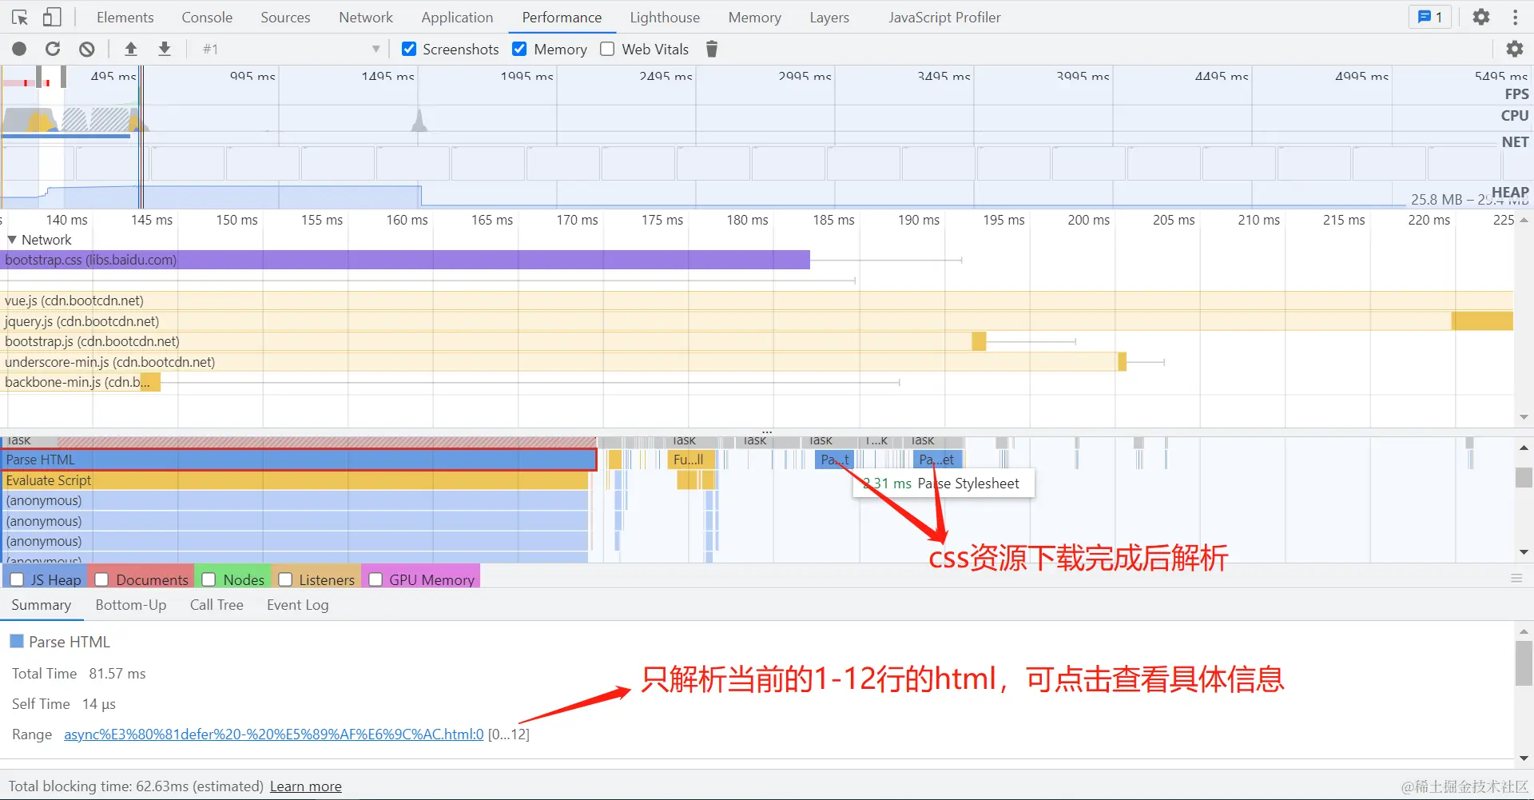Click the flame chart scroll down arrow

pyautogui.click(x=1524, y=552)
